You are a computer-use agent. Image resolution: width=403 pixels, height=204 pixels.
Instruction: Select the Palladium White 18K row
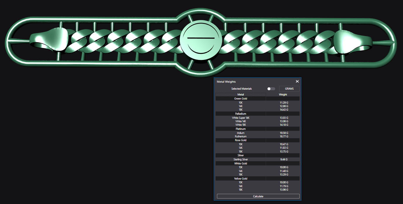pyautogui.click(x=258, y=125)
